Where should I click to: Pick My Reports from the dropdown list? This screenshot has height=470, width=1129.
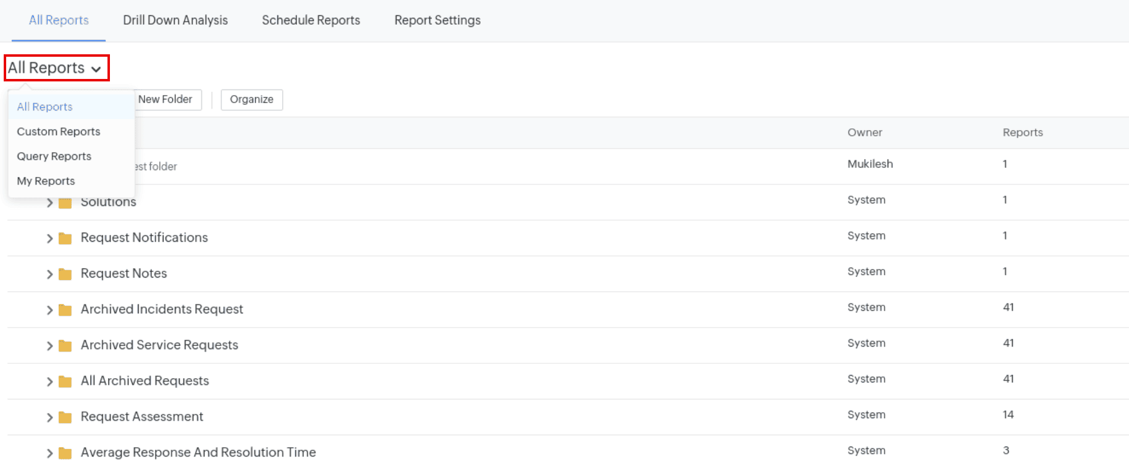(46, 181)
